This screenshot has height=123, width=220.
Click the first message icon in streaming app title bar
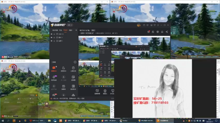click(x=144, y=25)
